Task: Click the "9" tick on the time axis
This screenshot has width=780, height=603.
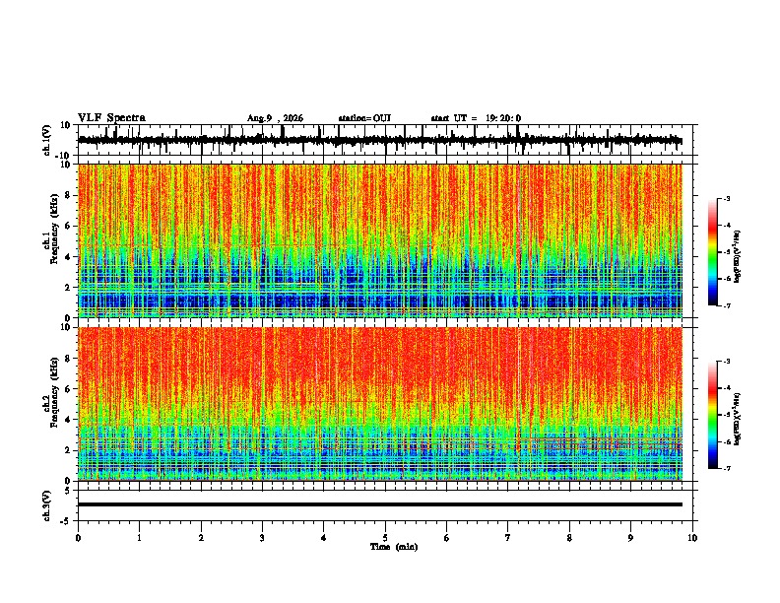Action: (x=630, y=538)
